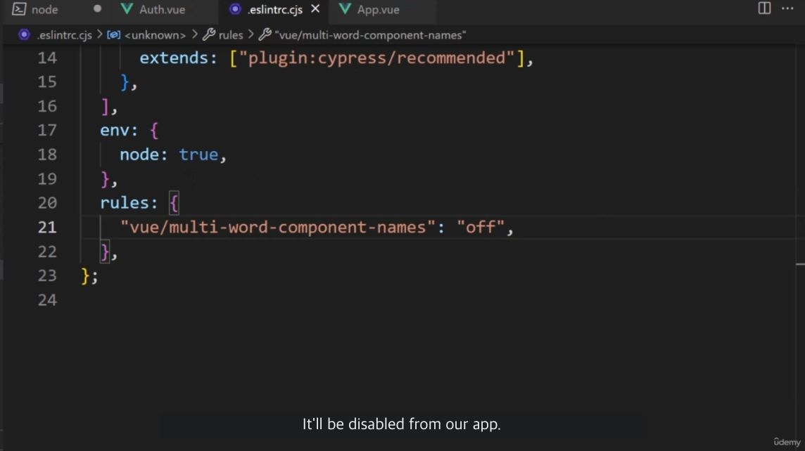Click the opening brace after rules
This screenshot has height=451, width=805.
pos(174,203)
